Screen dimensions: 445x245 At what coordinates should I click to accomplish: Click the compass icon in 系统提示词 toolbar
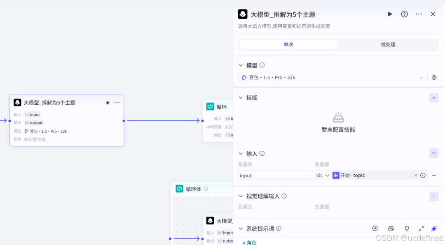click(375, 229)
